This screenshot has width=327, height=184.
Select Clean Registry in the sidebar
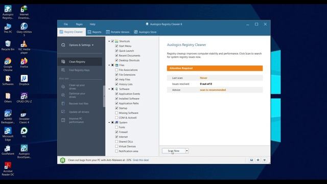[x=80, y=62]
